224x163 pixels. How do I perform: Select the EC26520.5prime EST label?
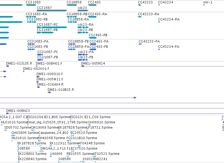[x=84, y=133]
